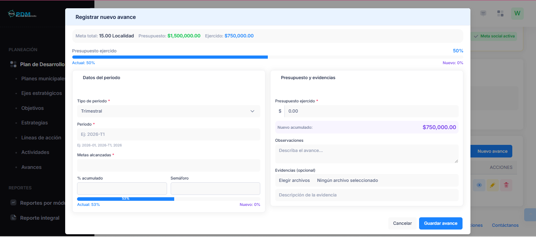536x237 pixels.
Task: Click the Periodo input field
Action: [169, 134]
